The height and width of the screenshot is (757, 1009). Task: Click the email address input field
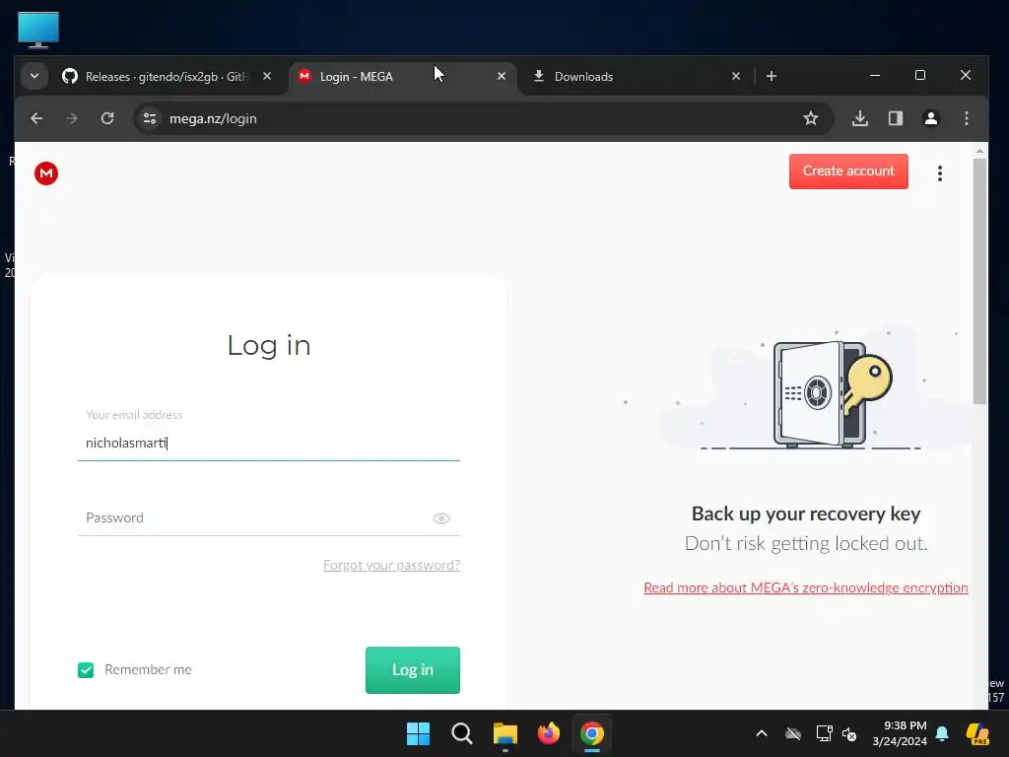(x=268, y=443)
